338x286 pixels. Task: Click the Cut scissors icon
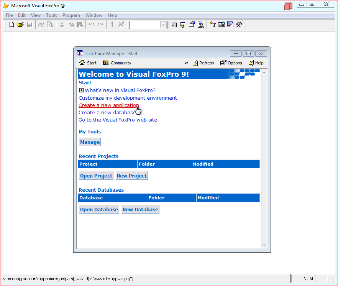[x=62, y=25]
